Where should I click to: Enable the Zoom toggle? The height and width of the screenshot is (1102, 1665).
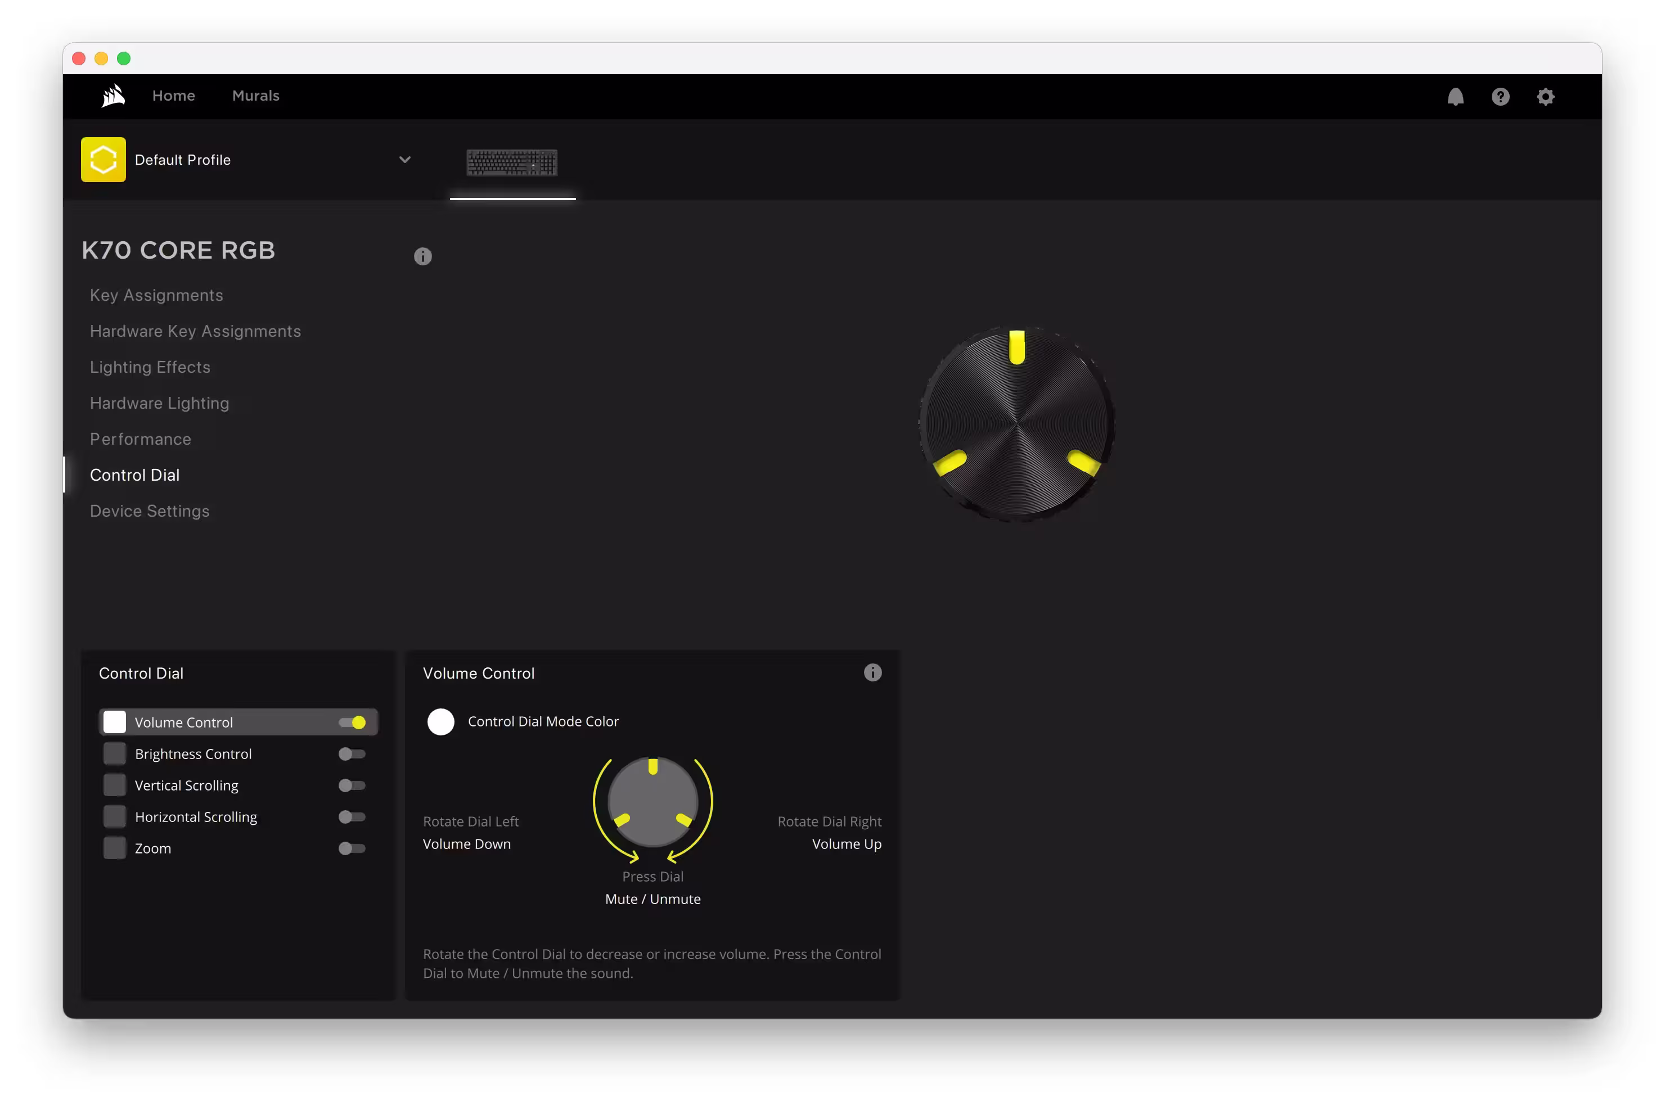[352, 848]
